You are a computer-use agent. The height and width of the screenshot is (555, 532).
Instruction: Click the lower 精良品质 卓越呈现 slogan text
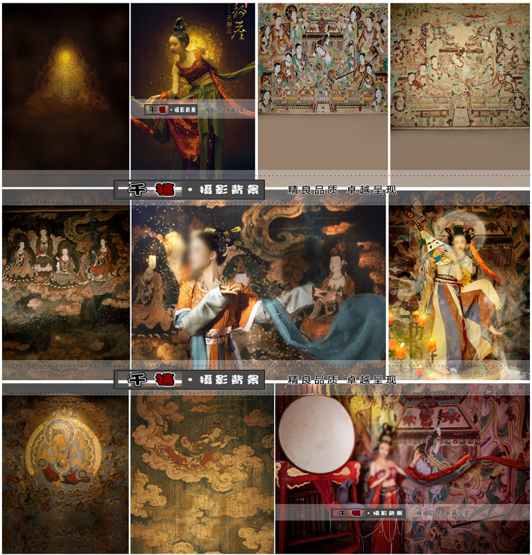coord(342,380)
